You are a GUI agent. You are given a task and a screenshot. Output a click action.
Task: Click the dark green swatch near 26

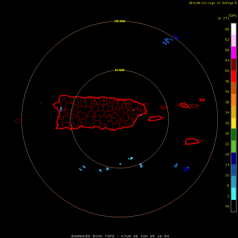click(x=234, y=135)
